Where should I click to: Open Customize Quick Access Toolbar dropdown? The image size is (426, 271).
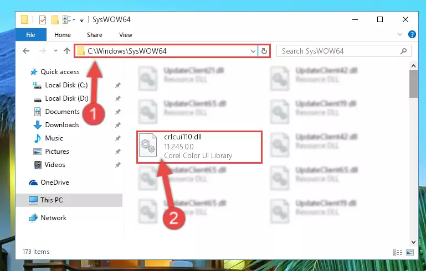tap(81, 20)
